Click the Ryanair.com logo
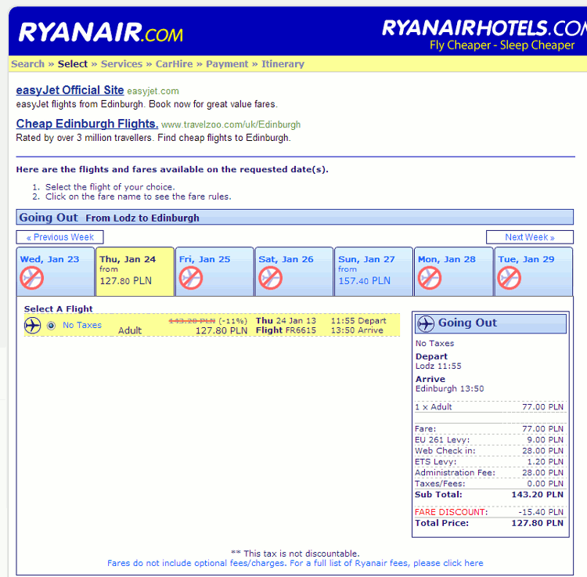Screen dimensions: 587x577 click(x=101, y=32)
